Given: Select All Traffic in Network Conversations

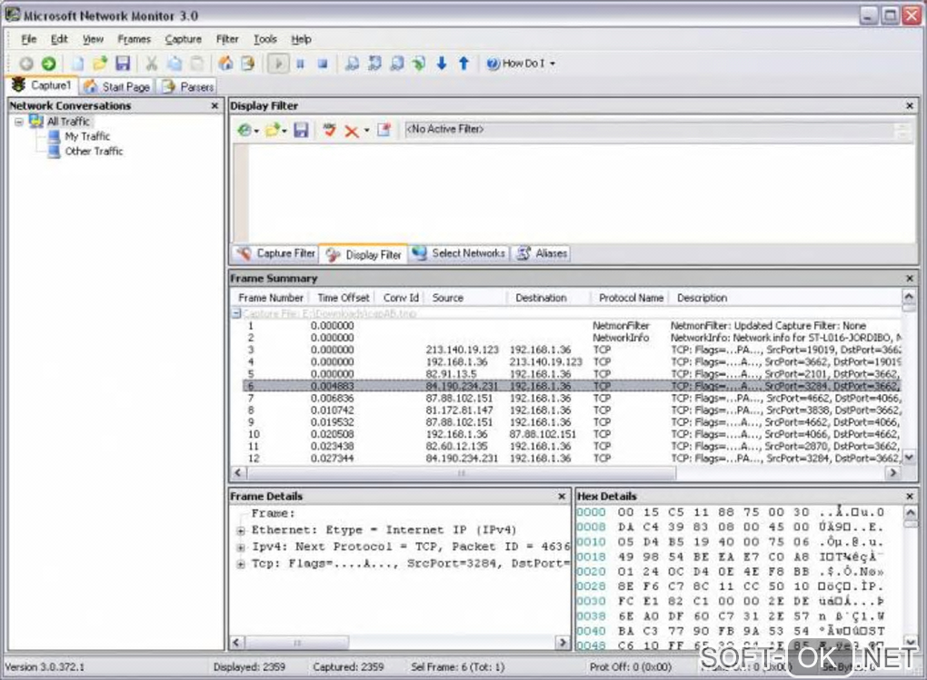Looking at the screenshot, I should point(68,121).
